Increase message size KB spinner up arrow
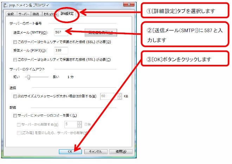This screenshot has width=232, height=164. (x=120, y=94)
